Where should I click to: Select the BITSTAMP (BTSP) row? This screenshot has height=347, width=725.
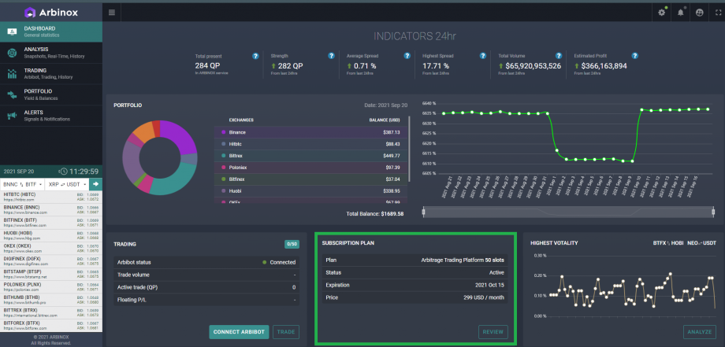pos(51,275)
